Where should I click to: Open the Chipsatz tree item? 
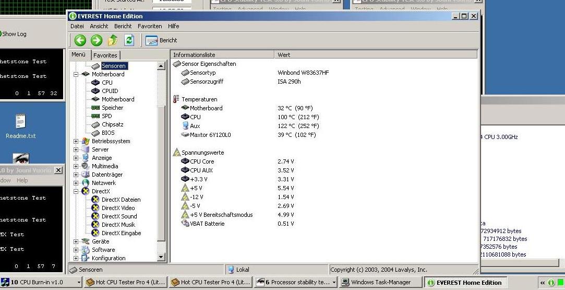click(112, 124)
